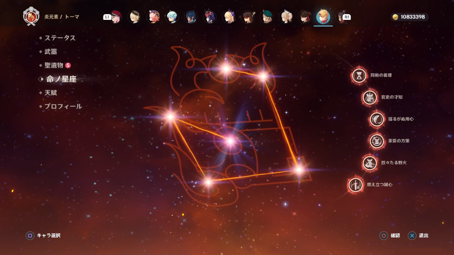This screenshot has height=255, width=454.
Task: Click the central star of the constellation
Action: click(x=230, y=141)
